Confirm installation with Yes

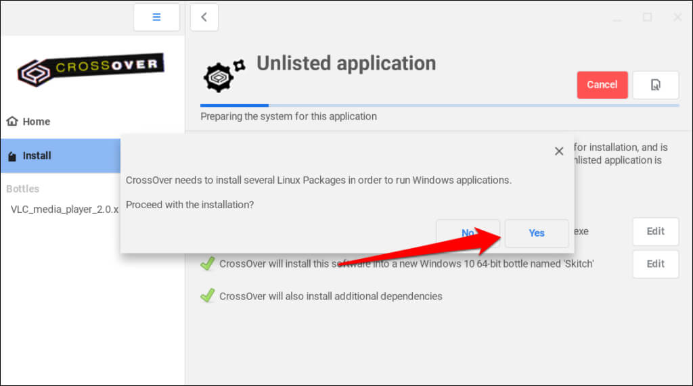pyautogui.click(x=536, y=233)
